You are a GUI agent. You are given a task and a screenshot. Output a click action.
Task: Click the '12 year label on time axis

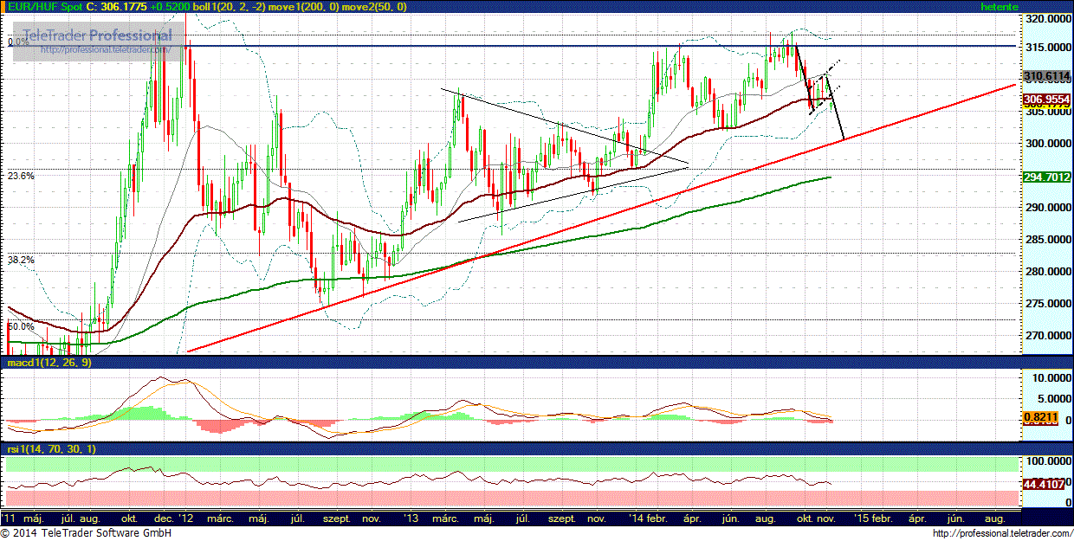pos(187,518)
